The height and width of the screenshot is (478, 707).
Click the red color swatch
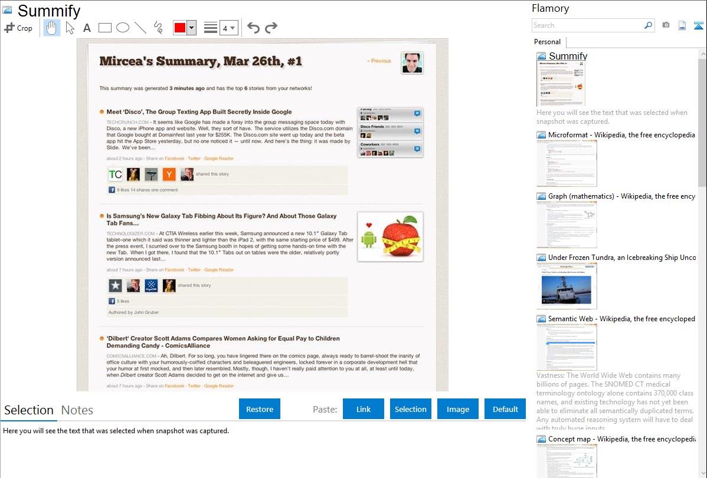tap(179, 28)
